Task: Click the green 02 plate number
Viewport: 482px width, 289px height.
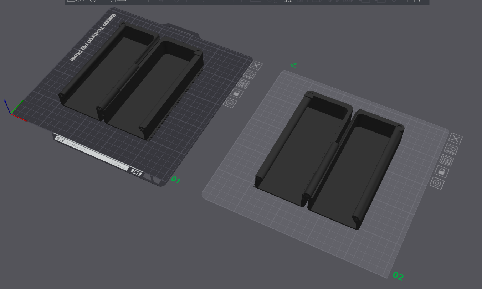Action: (x=398, y=276)
